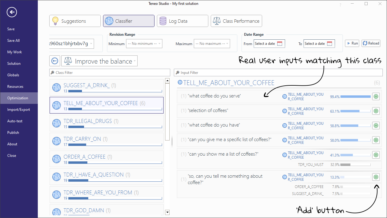
Task: Click the back arrow beside Improve the balance
Action: click(55, 61)
